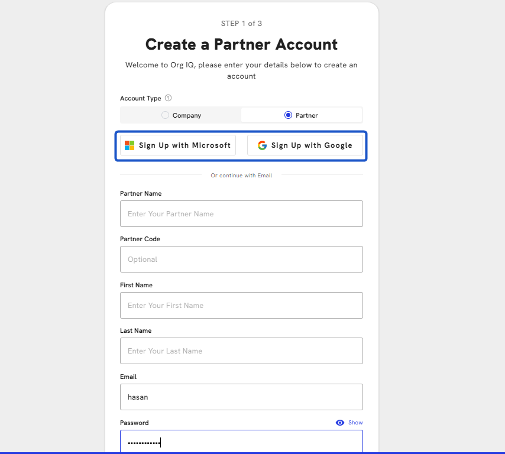Sign up with Google
This screenshot has height=454, width=505.
coord(305,145)
